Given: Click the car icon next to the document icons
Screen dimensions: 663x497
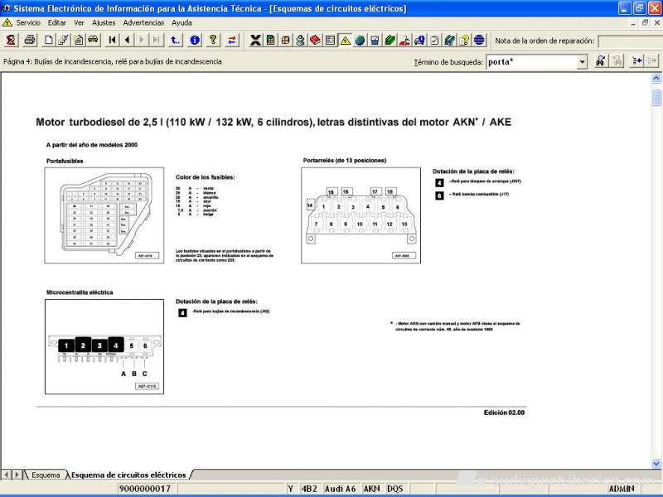Looking at the screenshot, I should point(93,40).
